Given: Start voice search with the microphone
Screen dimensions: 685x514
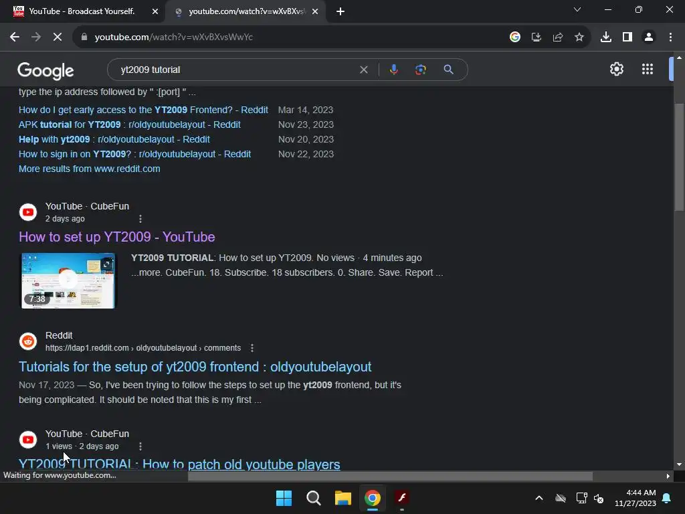Looking at the screenshot, I should (393, 70).
